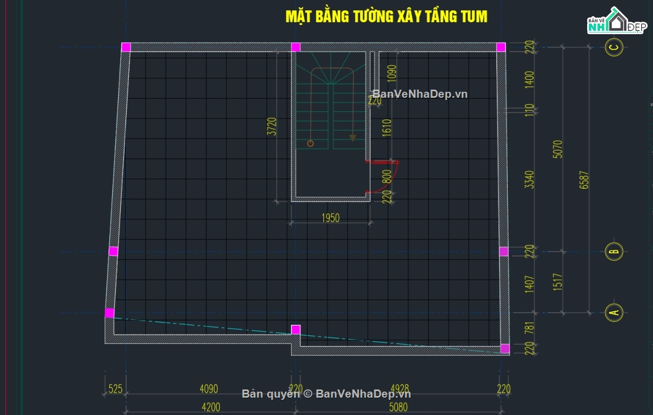The image size is (653, 415).
Task: Click the drawing title MẶT BẰNG TƯỜNG XÂY TẦNG TUM
Action: point(386,17)
